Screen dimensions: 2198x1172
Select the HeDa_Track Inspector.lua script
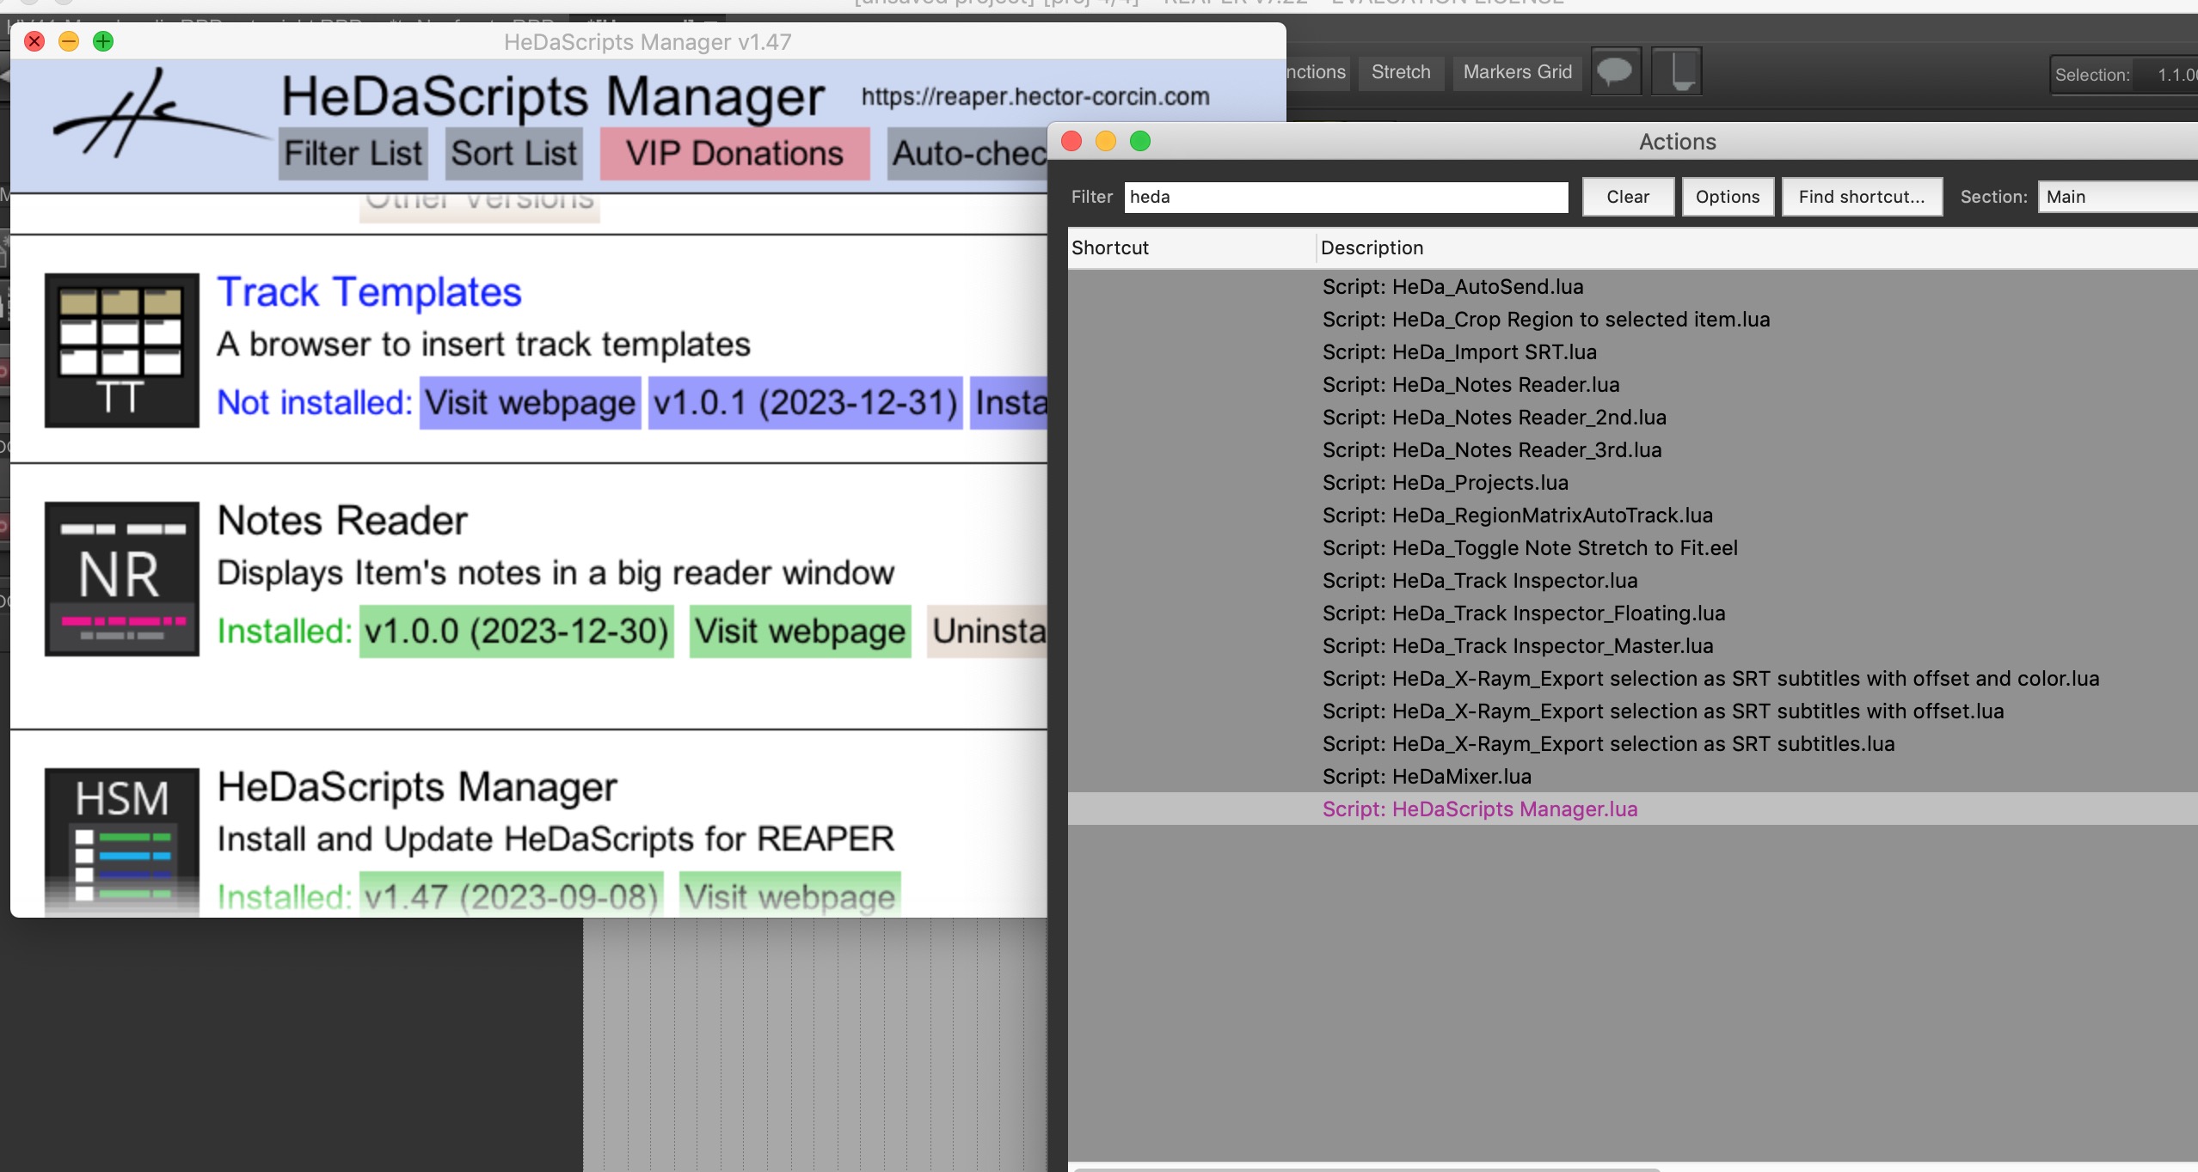point(1479,581)
